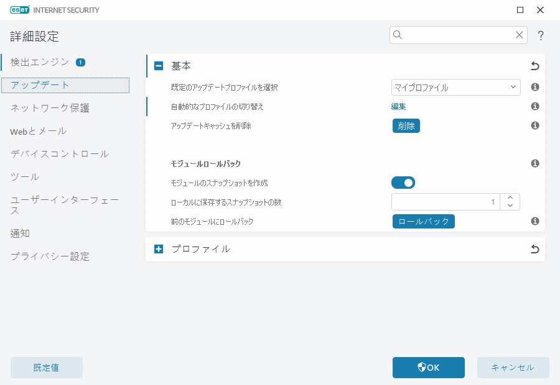This screenshot has width=560, height=385.
Task: Show info for アップデートキャッシュを削除
Action: 534,125
